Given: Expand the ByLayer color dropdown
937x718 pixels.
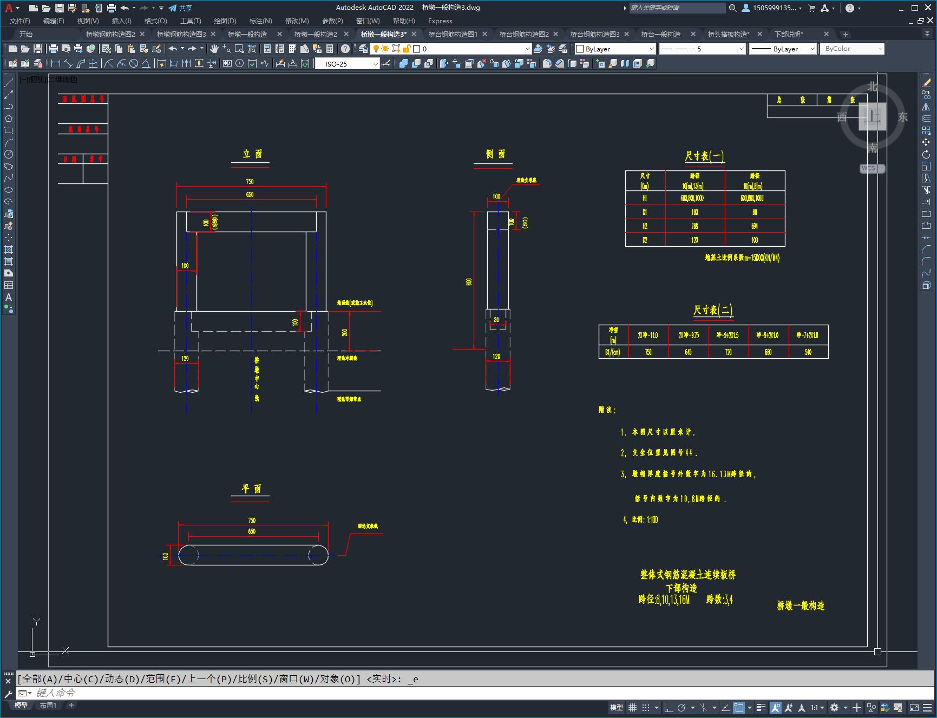Looking at the screenshot, I should [615, 49].
